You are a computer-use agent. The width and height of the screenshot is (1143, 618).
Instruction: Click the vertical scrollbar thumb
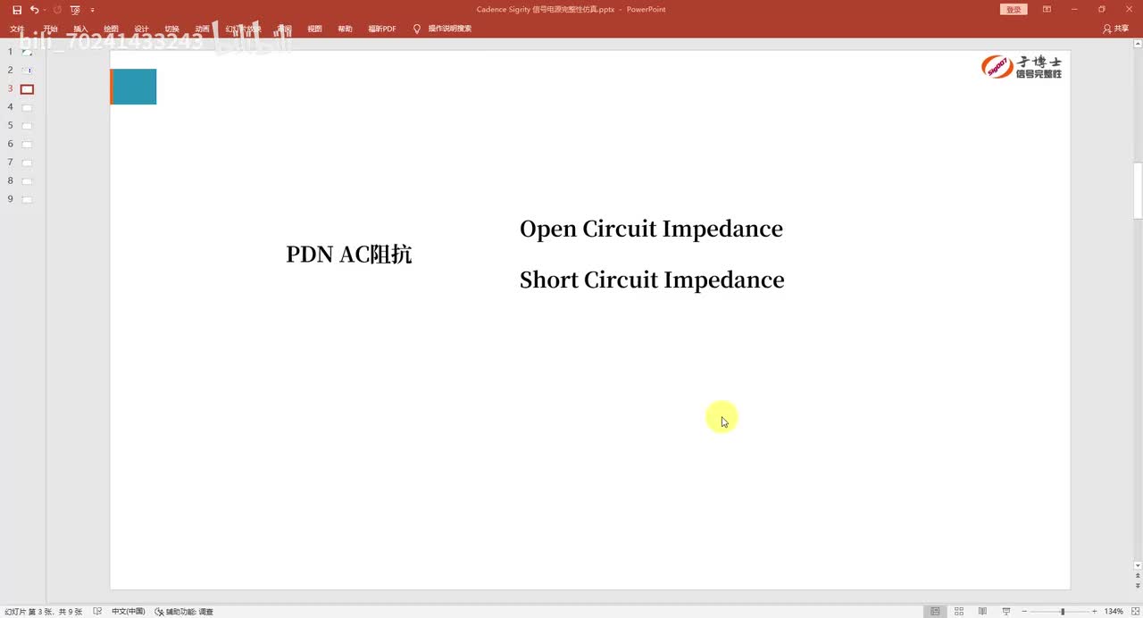click(x=1138, y=190)
